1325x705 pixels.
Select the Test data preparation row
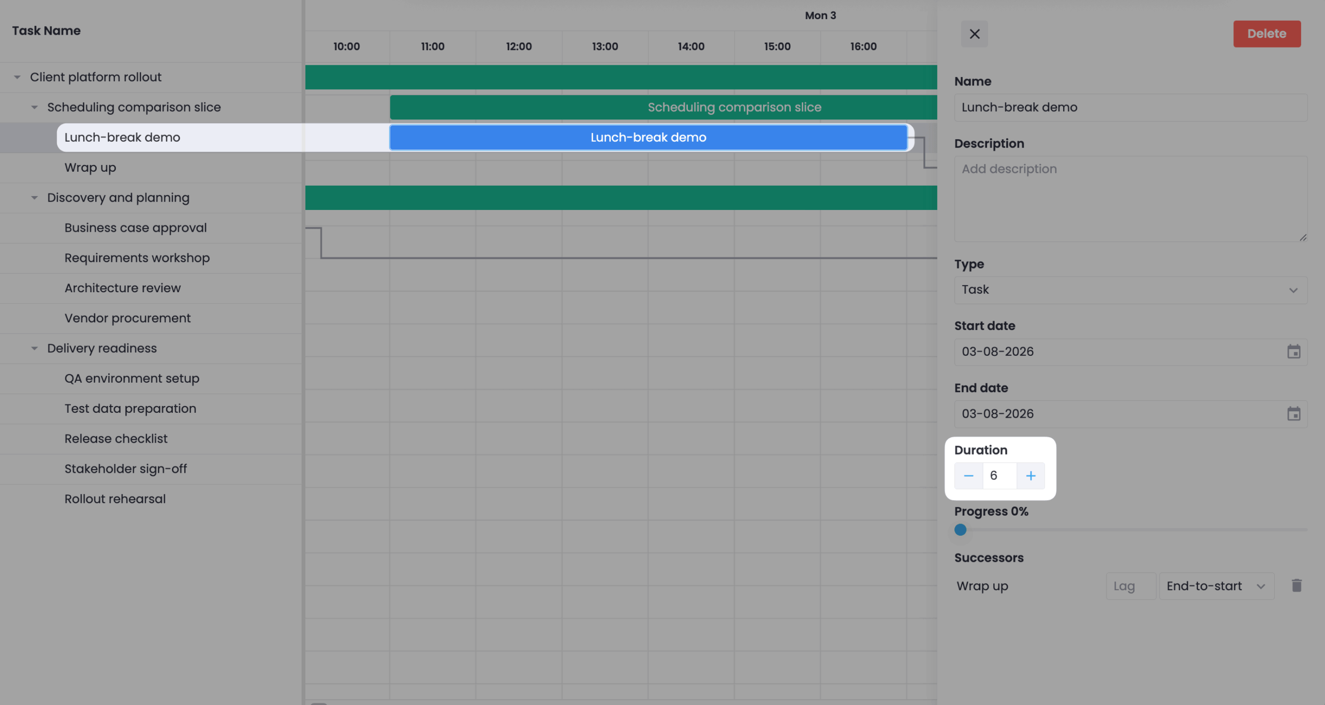(x=151, y=409)
